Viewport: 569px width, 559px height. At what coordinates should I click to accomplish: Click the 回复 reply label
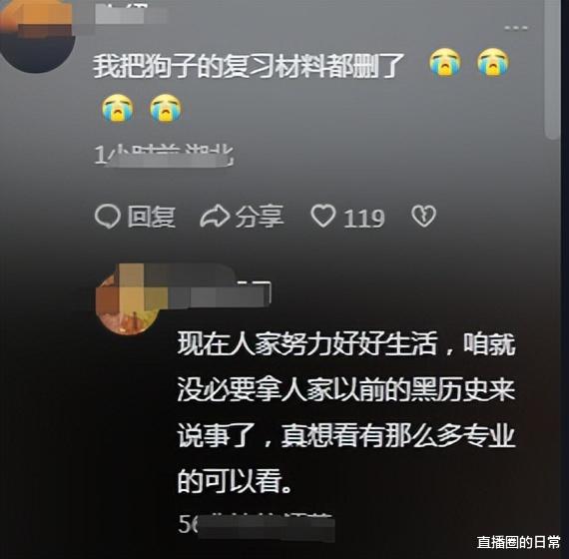(152, 217)
